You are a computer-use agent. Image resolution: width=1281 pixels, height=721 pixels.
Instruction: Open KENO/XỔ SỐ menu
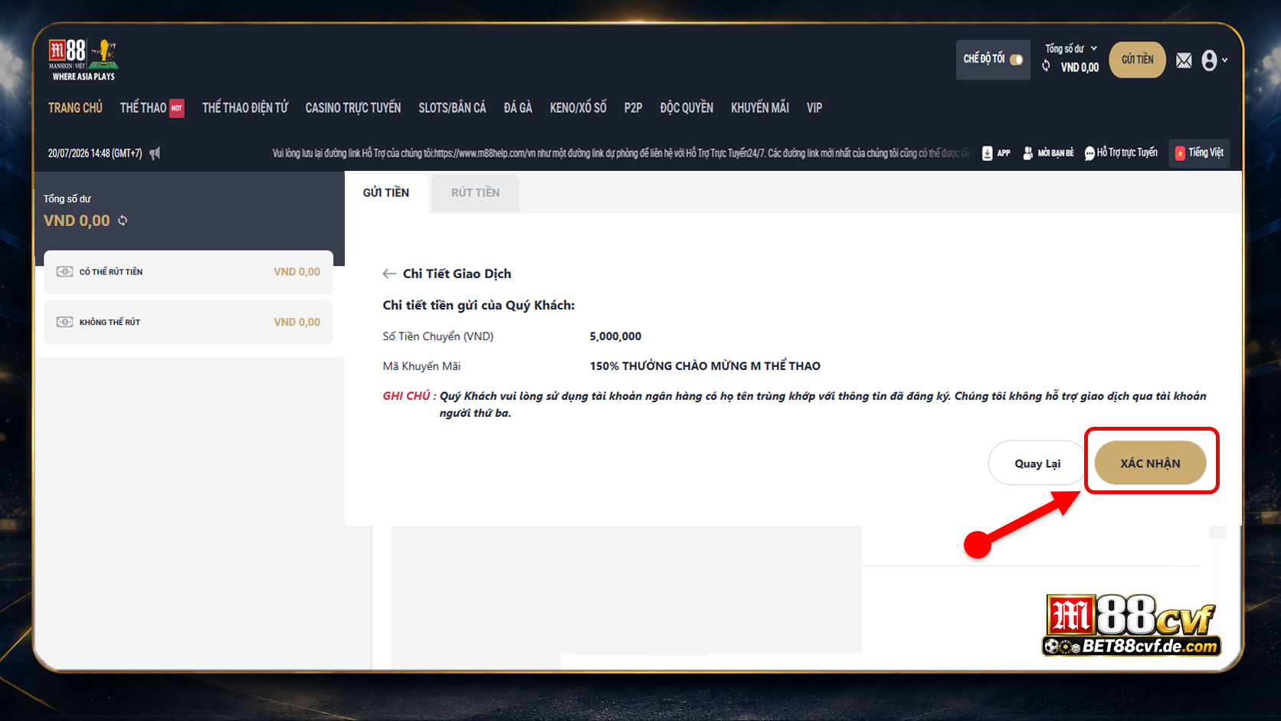pyautogui.click(x=578, y=108)
